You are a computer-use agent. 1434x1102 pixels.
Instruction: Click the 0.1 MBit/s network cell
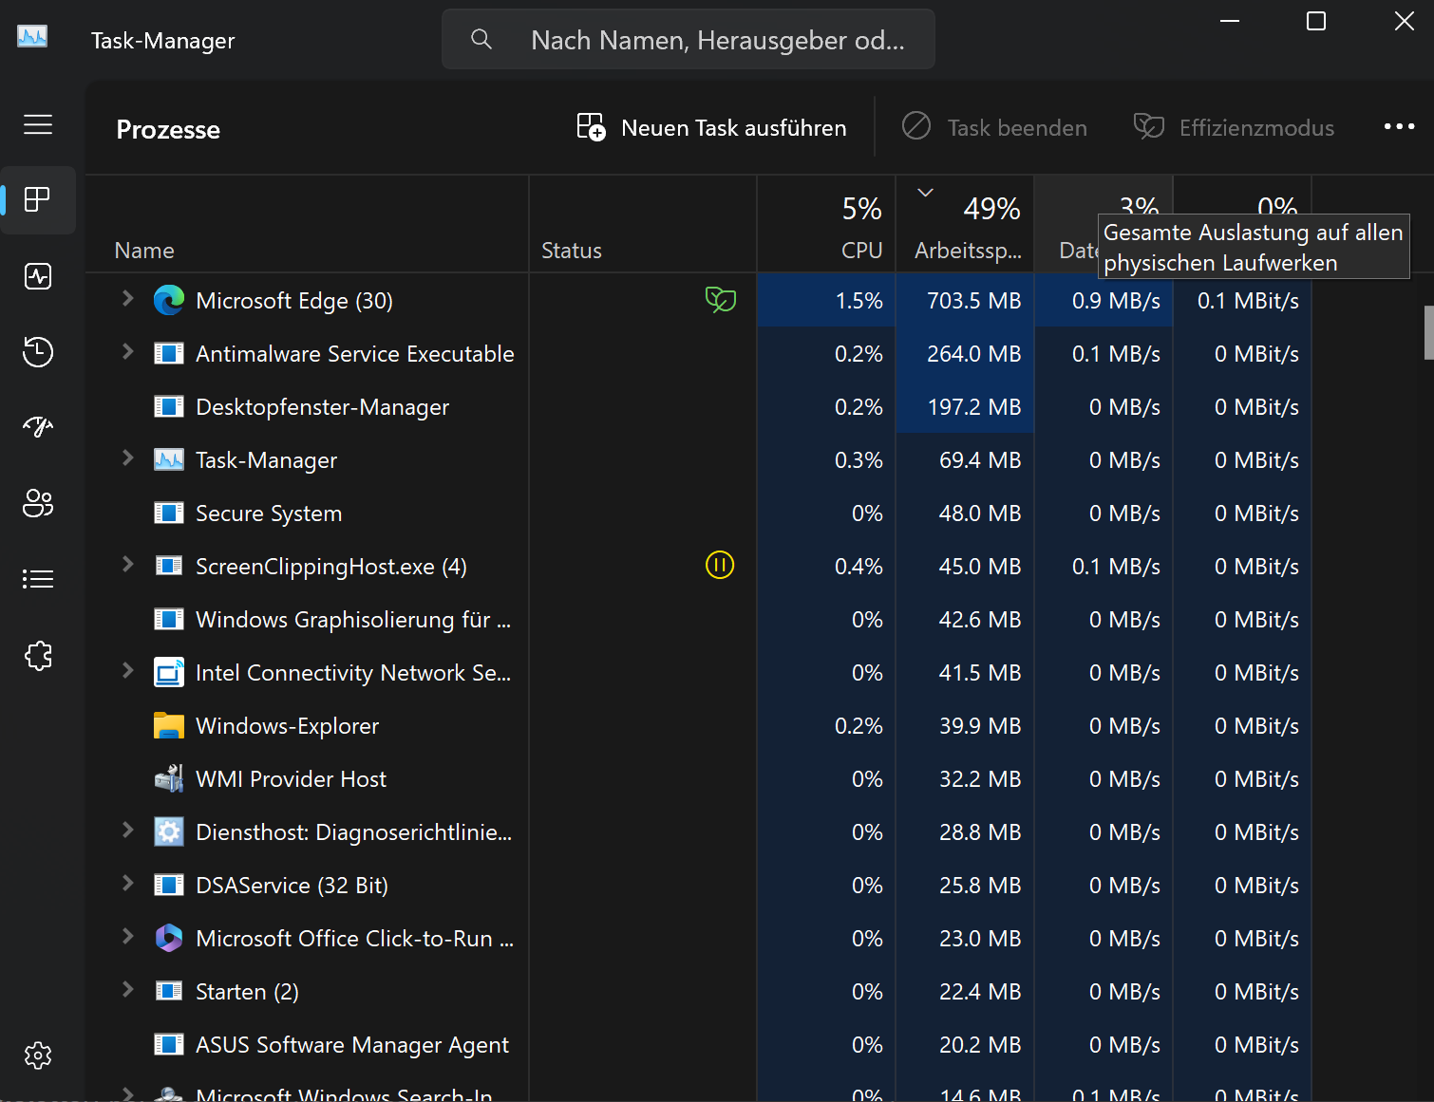[x=1242, y=300]
